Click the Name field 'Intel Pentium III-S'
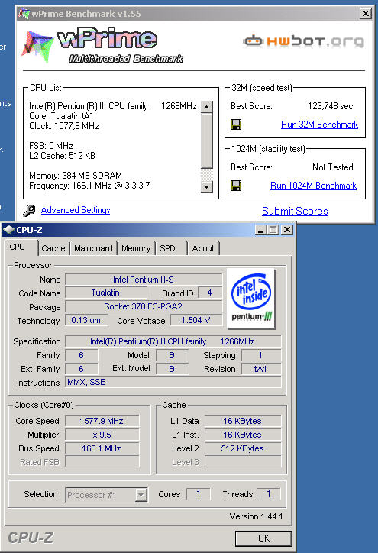 pyautogui.click(x=144, y=280)
